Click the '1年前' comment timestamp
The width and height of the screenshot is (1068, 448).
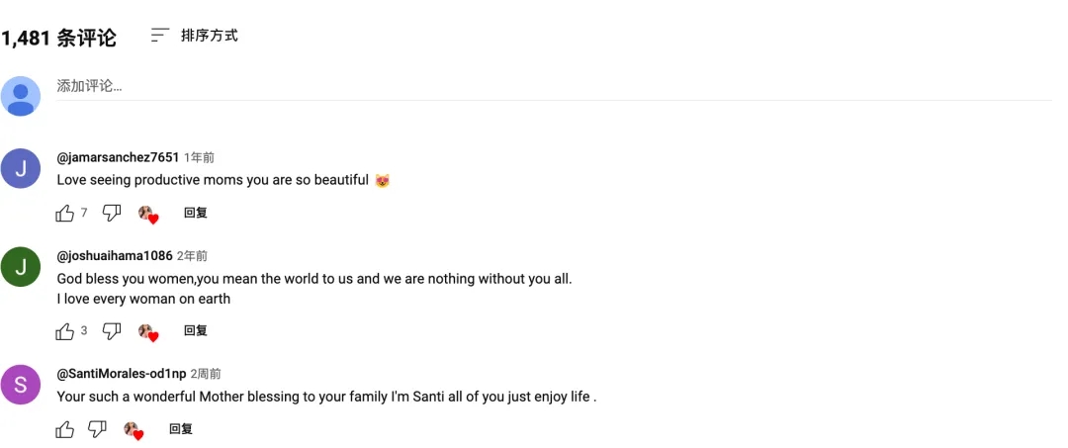pos(199,157)
